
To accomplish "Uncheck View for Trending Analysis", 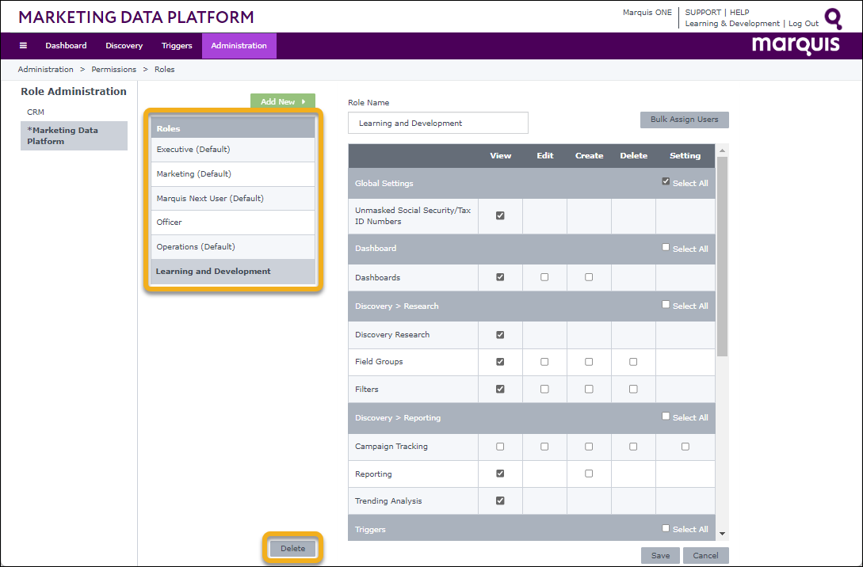I will (500, 500).
